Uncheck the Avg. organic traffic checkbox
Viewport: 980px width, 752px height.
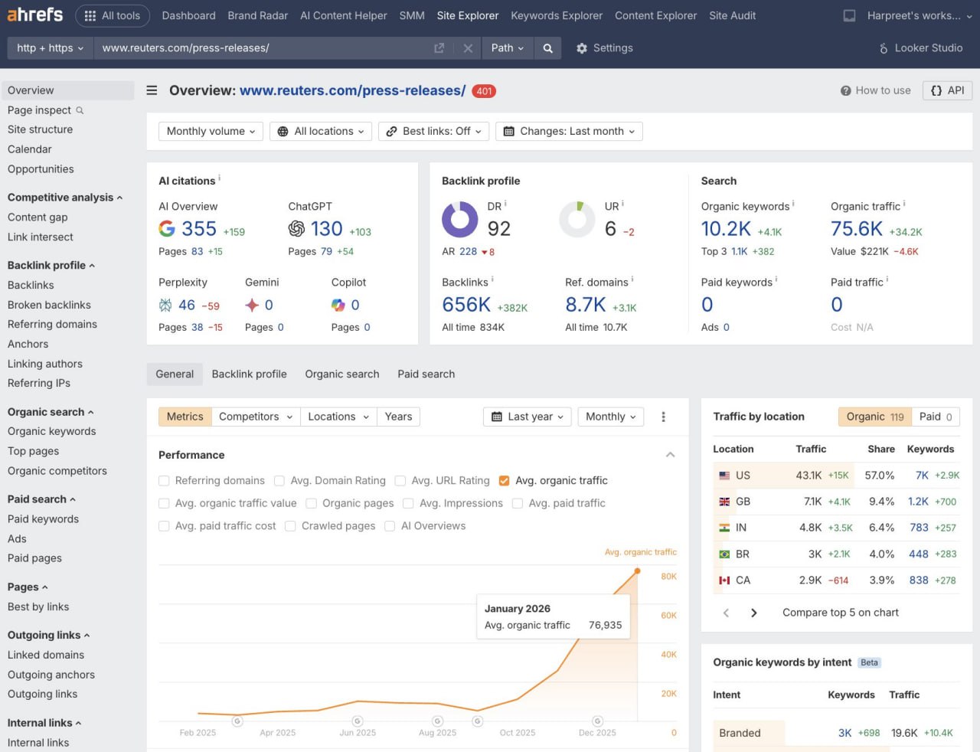coord(504,481)
